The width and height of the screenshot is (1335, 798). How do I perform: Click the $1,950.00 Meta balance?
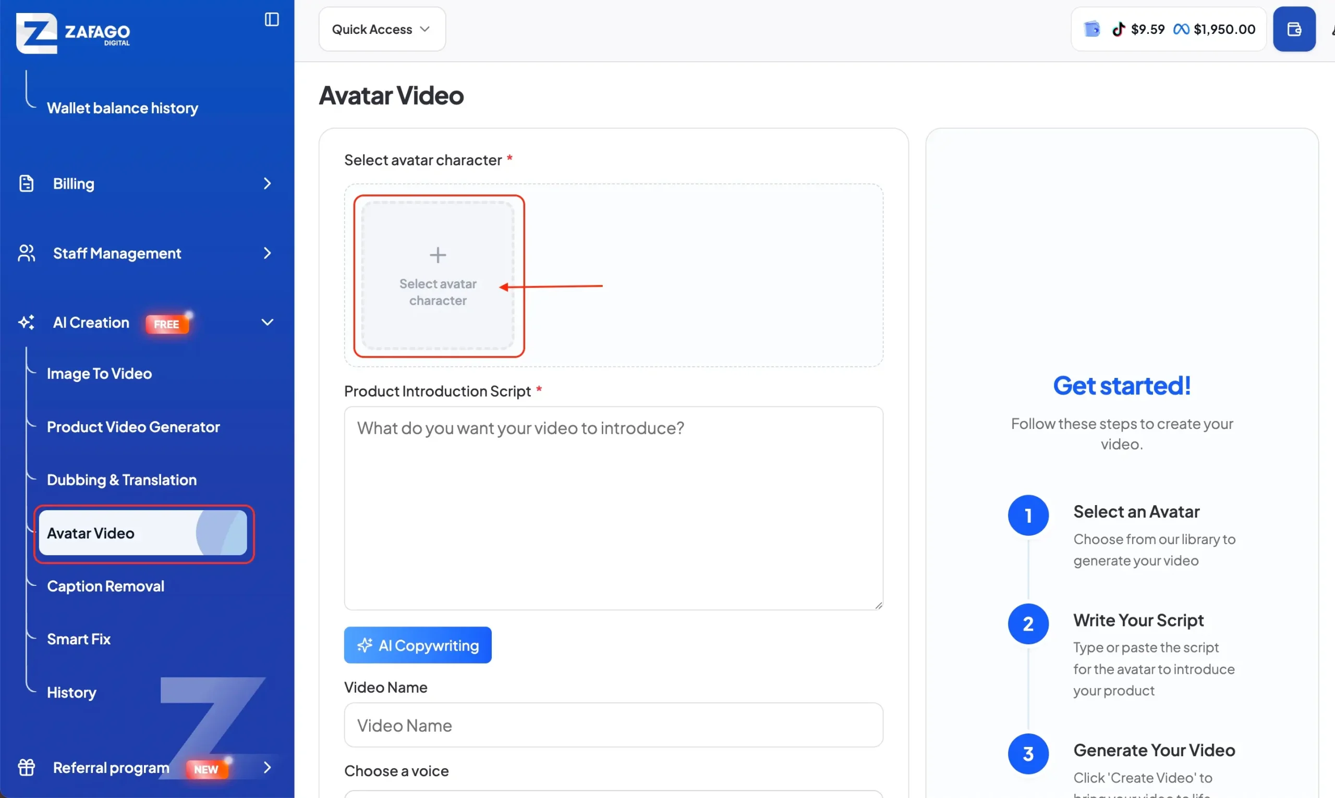1225,29
